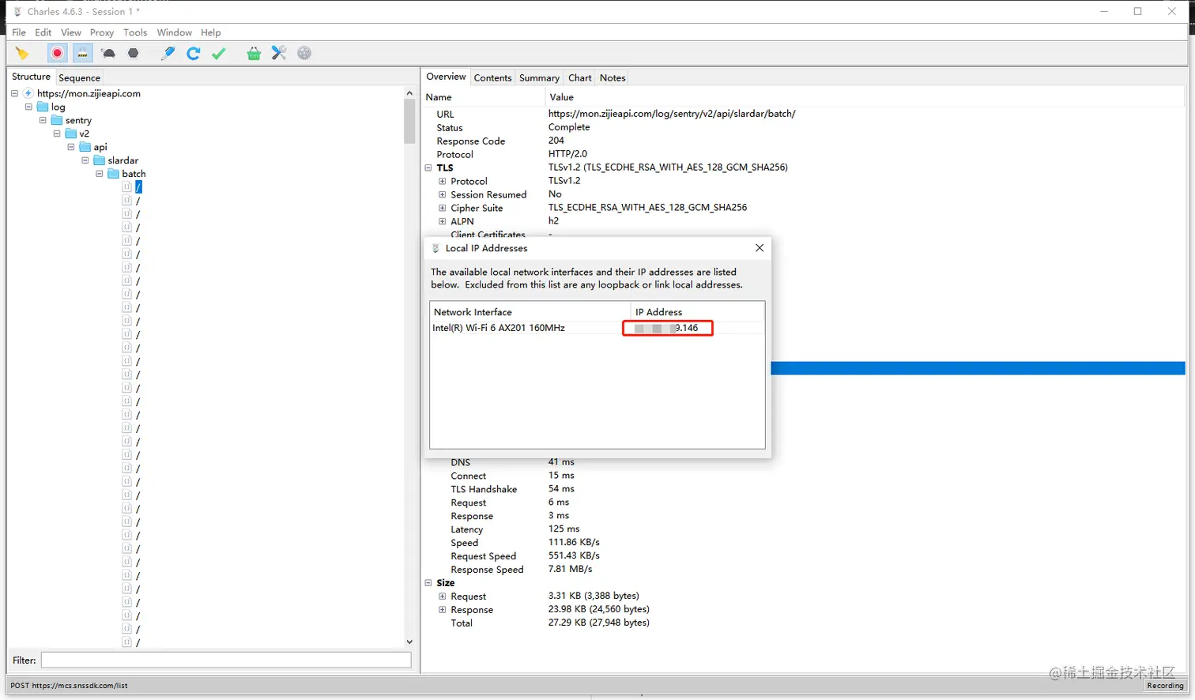Click the Charles app icon in the title bar
Image resolution: width=1195 pixels, height=700 pixels.
click(x=17, y=11)
